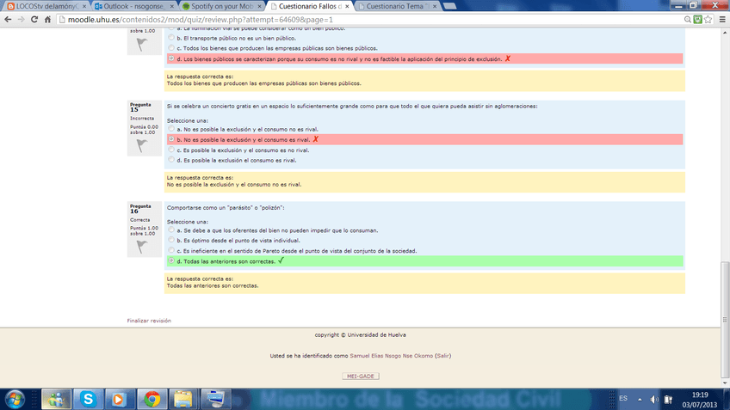Switch to Chrome from the taskbar
The height and width of the screenshot is (410, 730).
tap(152, 400)
